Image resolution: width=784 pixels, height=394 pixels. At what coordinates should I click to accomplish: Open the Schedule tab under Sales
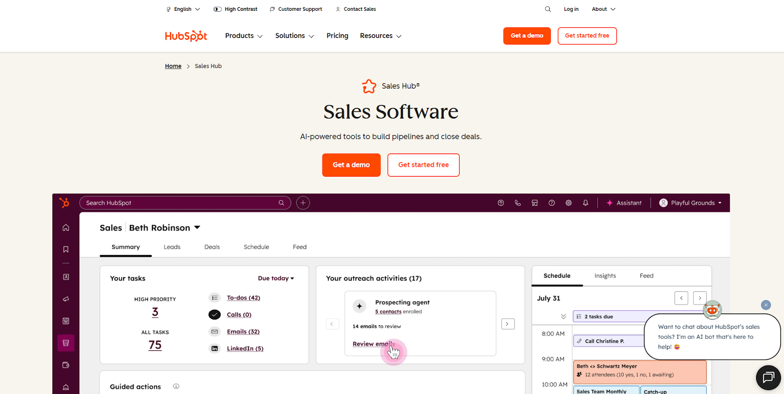(x=256, y=247)
